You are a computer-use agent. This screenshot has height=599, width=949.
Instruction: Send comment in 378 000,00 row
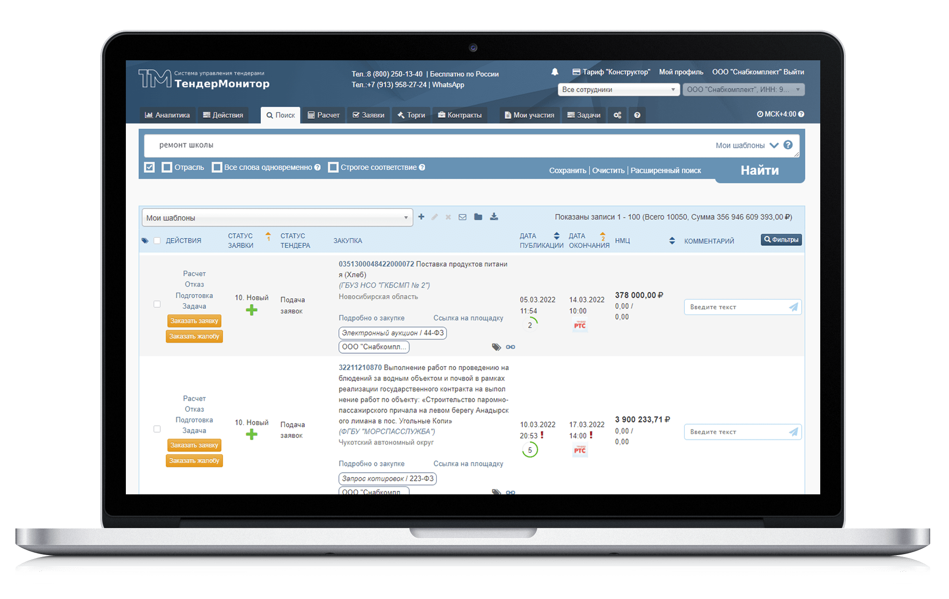coord(793,307)
